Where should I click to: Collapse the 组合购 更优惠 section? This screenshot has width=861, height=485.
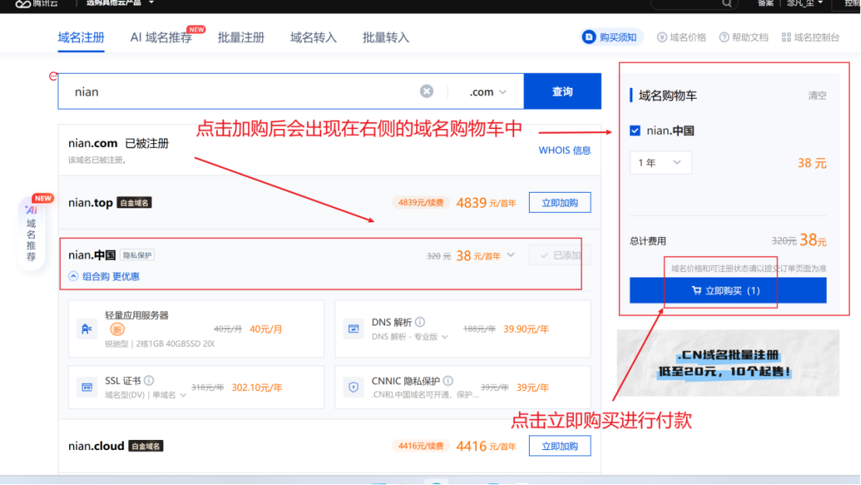pos(103,276)
